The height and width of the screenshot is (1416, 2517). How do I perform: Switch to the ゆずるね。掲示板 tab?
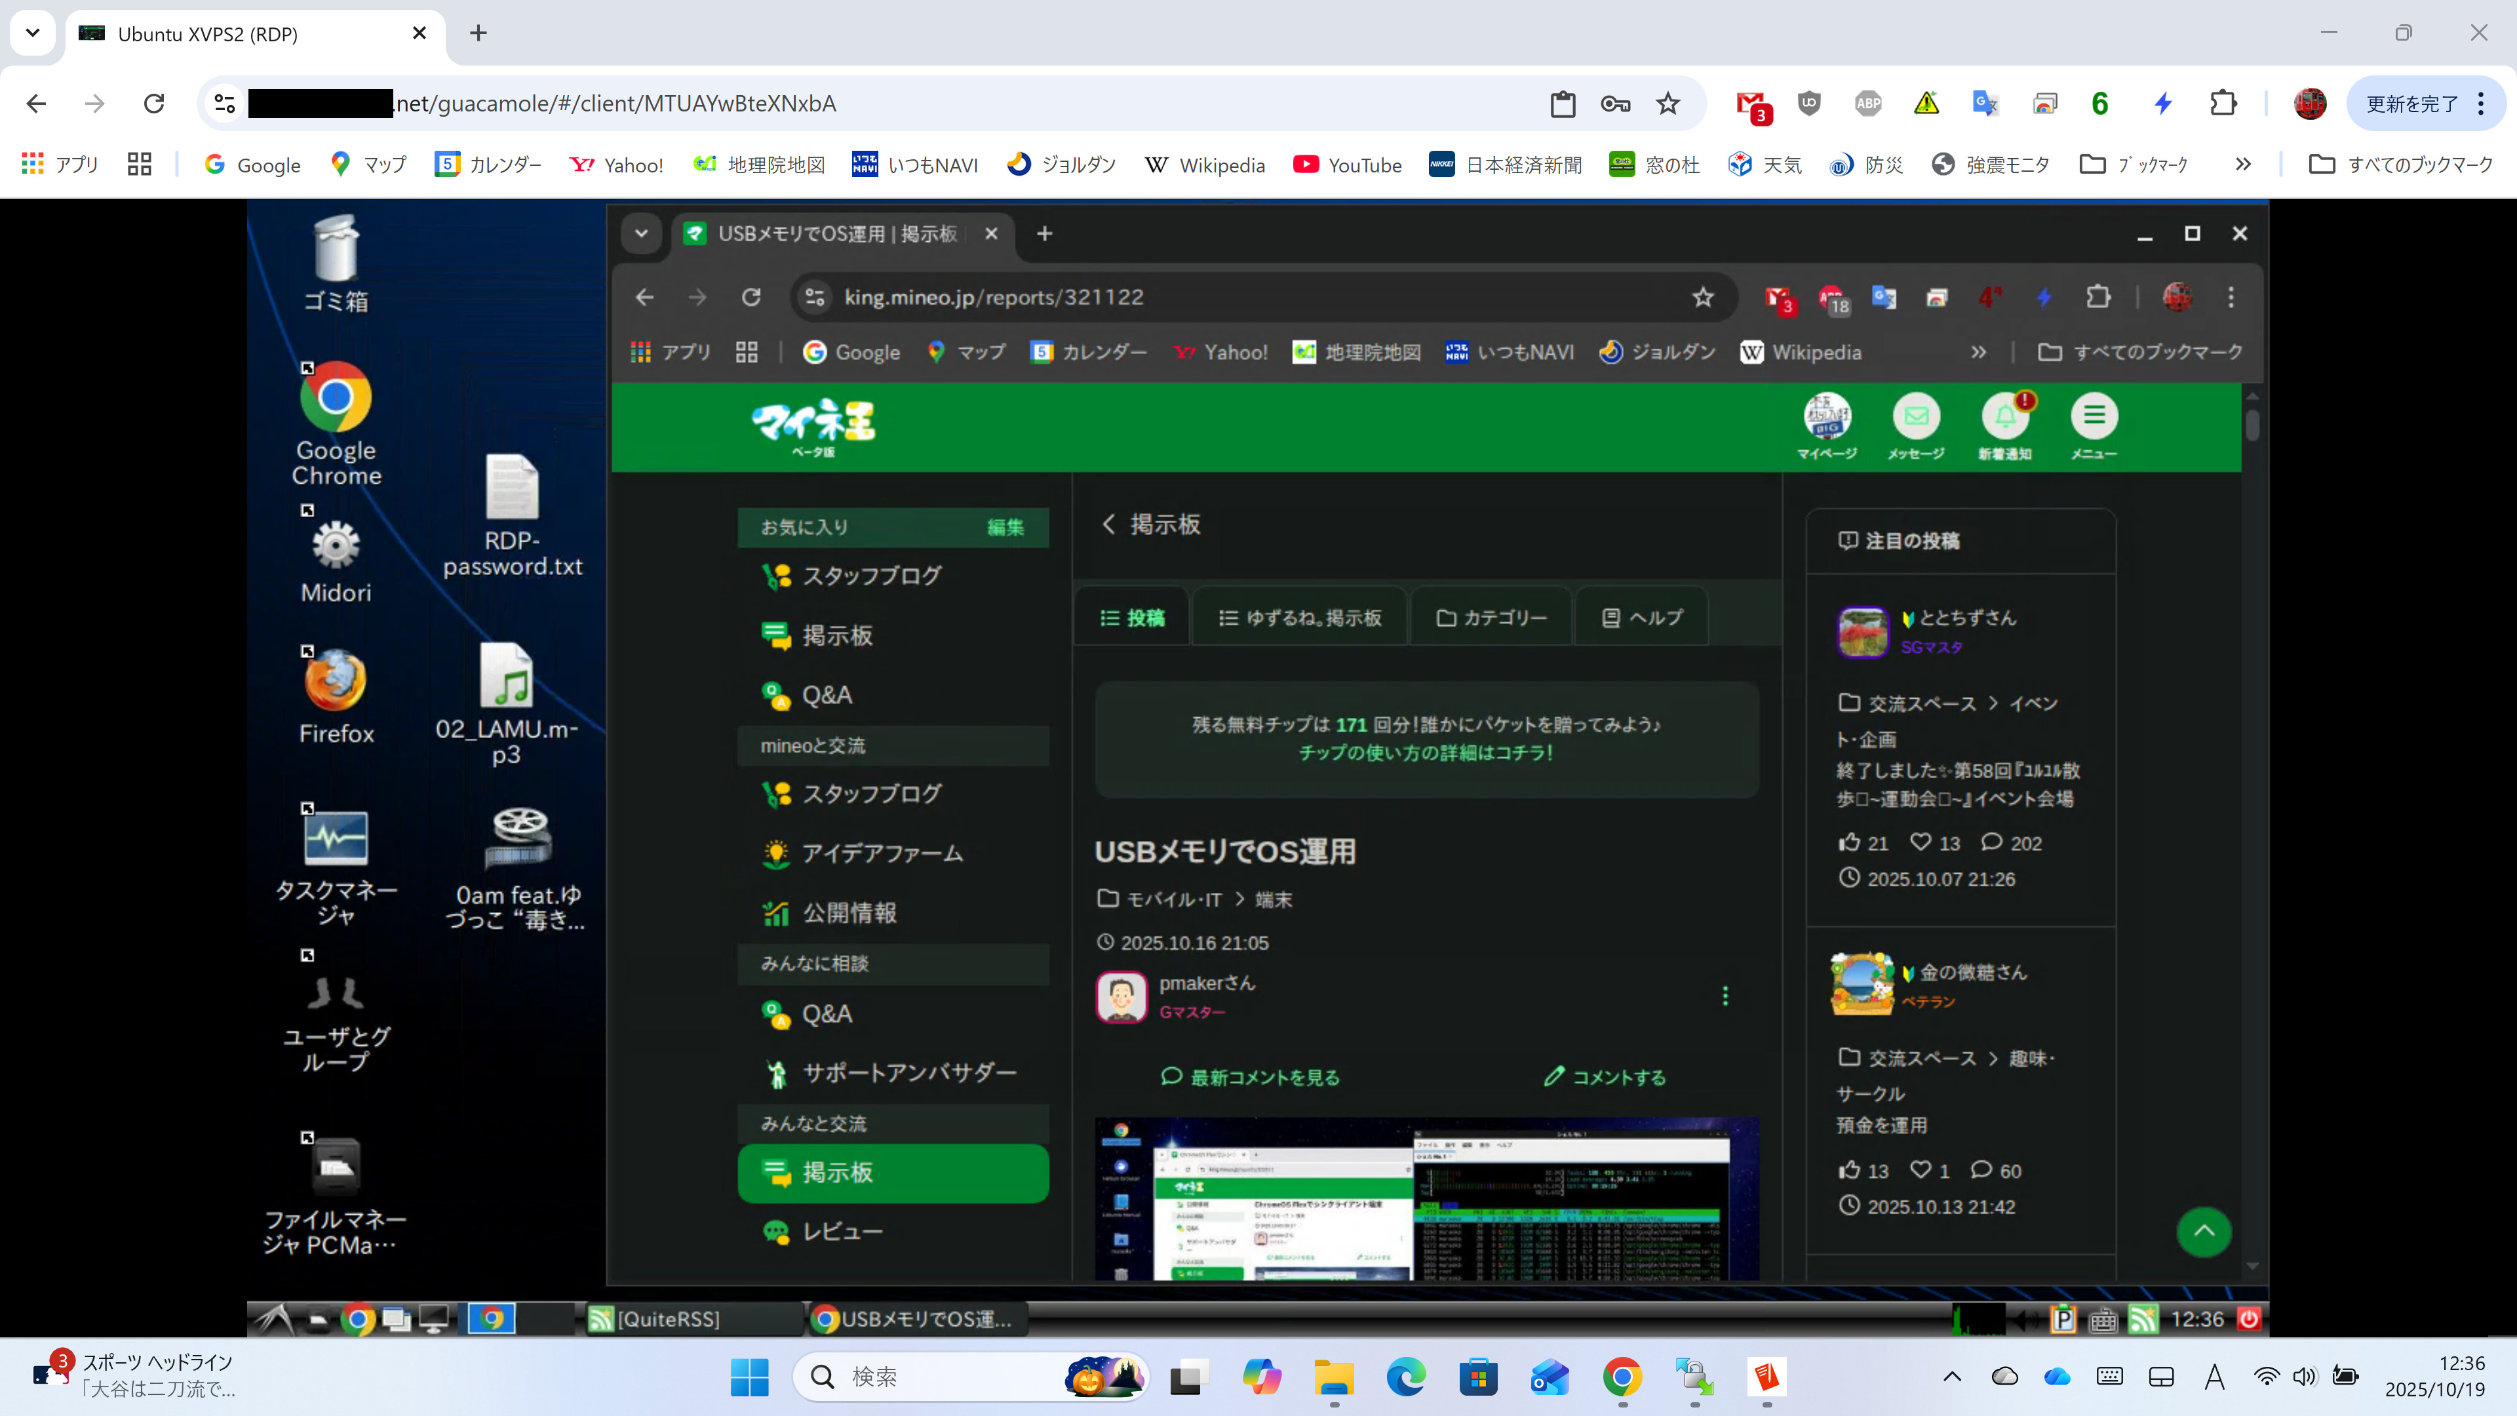tap(1300, 618)
